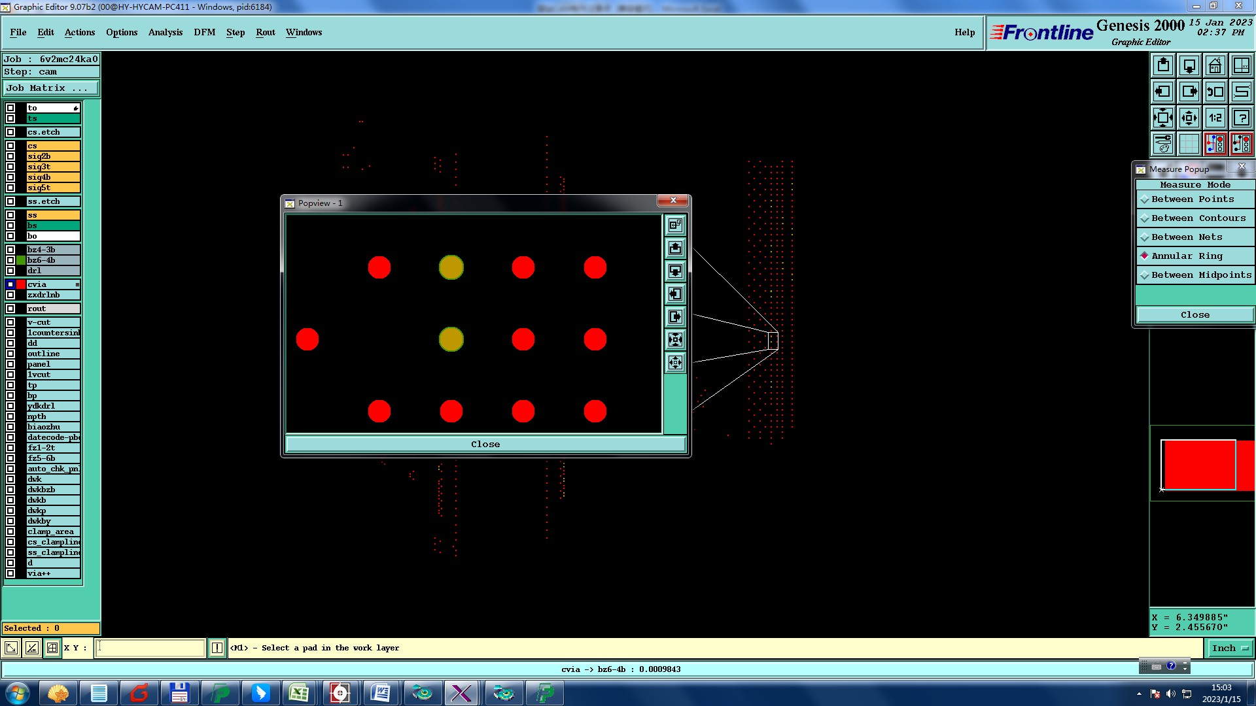
Task: Click the grid display icon
Action: click(x=1189, y=144)
